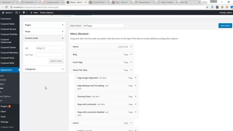Reload the page with browser refresh icon

coord(7,7)
